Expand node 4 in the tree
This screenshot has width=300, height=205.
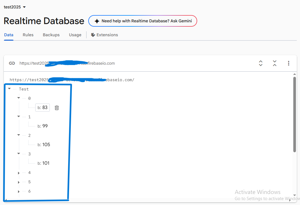coord(19,173)
